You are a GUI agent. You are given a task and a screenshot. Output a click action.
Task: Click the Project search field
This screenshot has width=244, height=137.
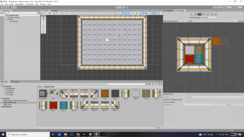(126, 84)
